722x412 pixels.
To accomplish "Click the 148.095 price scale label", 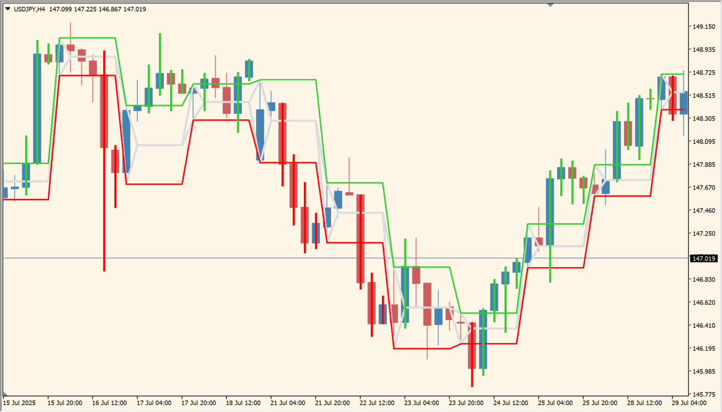I will pyautogui.click(x=704, y=142).
